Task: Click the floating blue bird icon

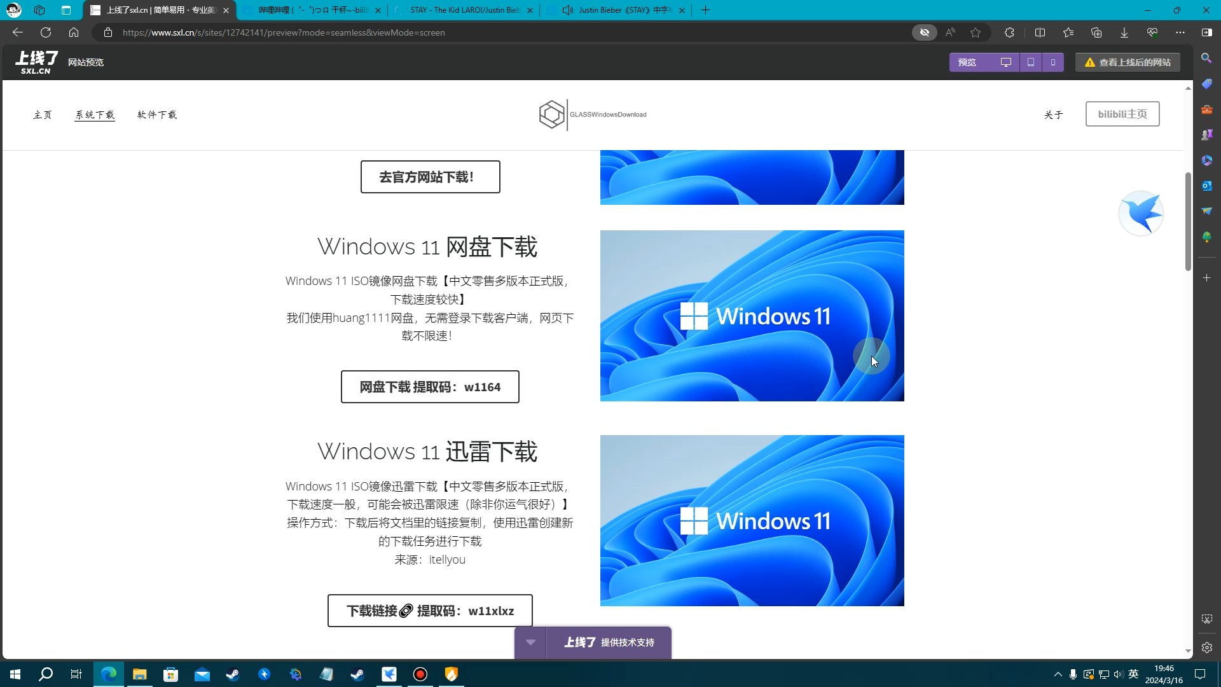Action: [x=1142, y=213]
